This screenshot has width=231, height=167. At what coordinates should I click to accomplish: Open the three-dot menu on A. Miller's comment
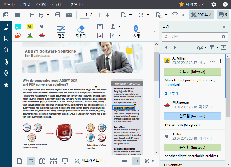tap(212, 61)
